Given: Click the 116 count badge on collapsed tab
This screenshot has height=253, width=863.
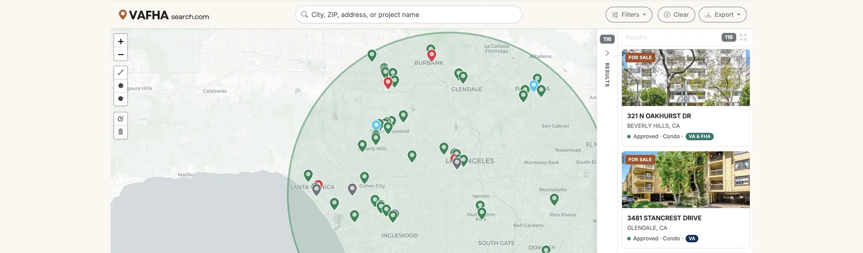Looking at the screenshot, I should point(607,39).
